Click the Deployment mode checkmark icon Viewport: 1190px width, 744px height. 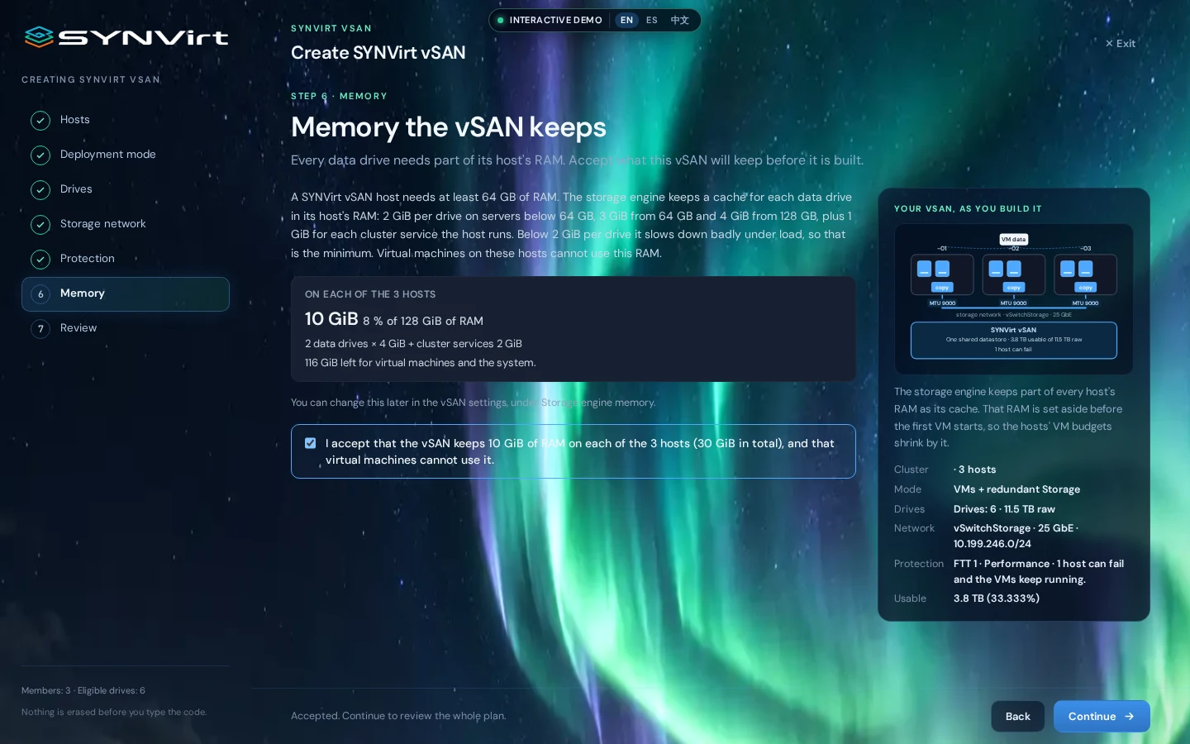click(x=40, y=155)
